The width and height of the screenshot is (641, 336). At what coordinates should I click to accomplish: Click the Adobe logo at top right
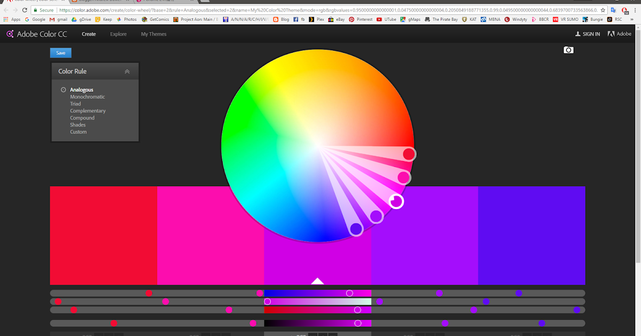click(x=619, y=34)
